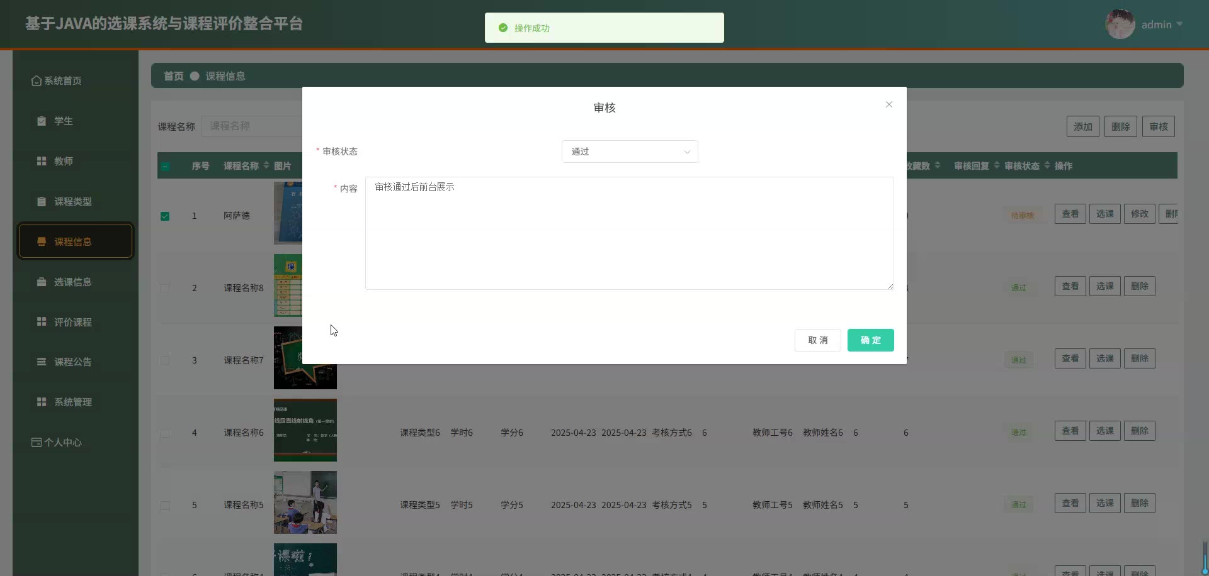The height and width of the screenshot is (576, 1209).
Task: Click the 待审核 status tag for 阿萨德
Action: pyautogui.click(x=1023, y=215)
